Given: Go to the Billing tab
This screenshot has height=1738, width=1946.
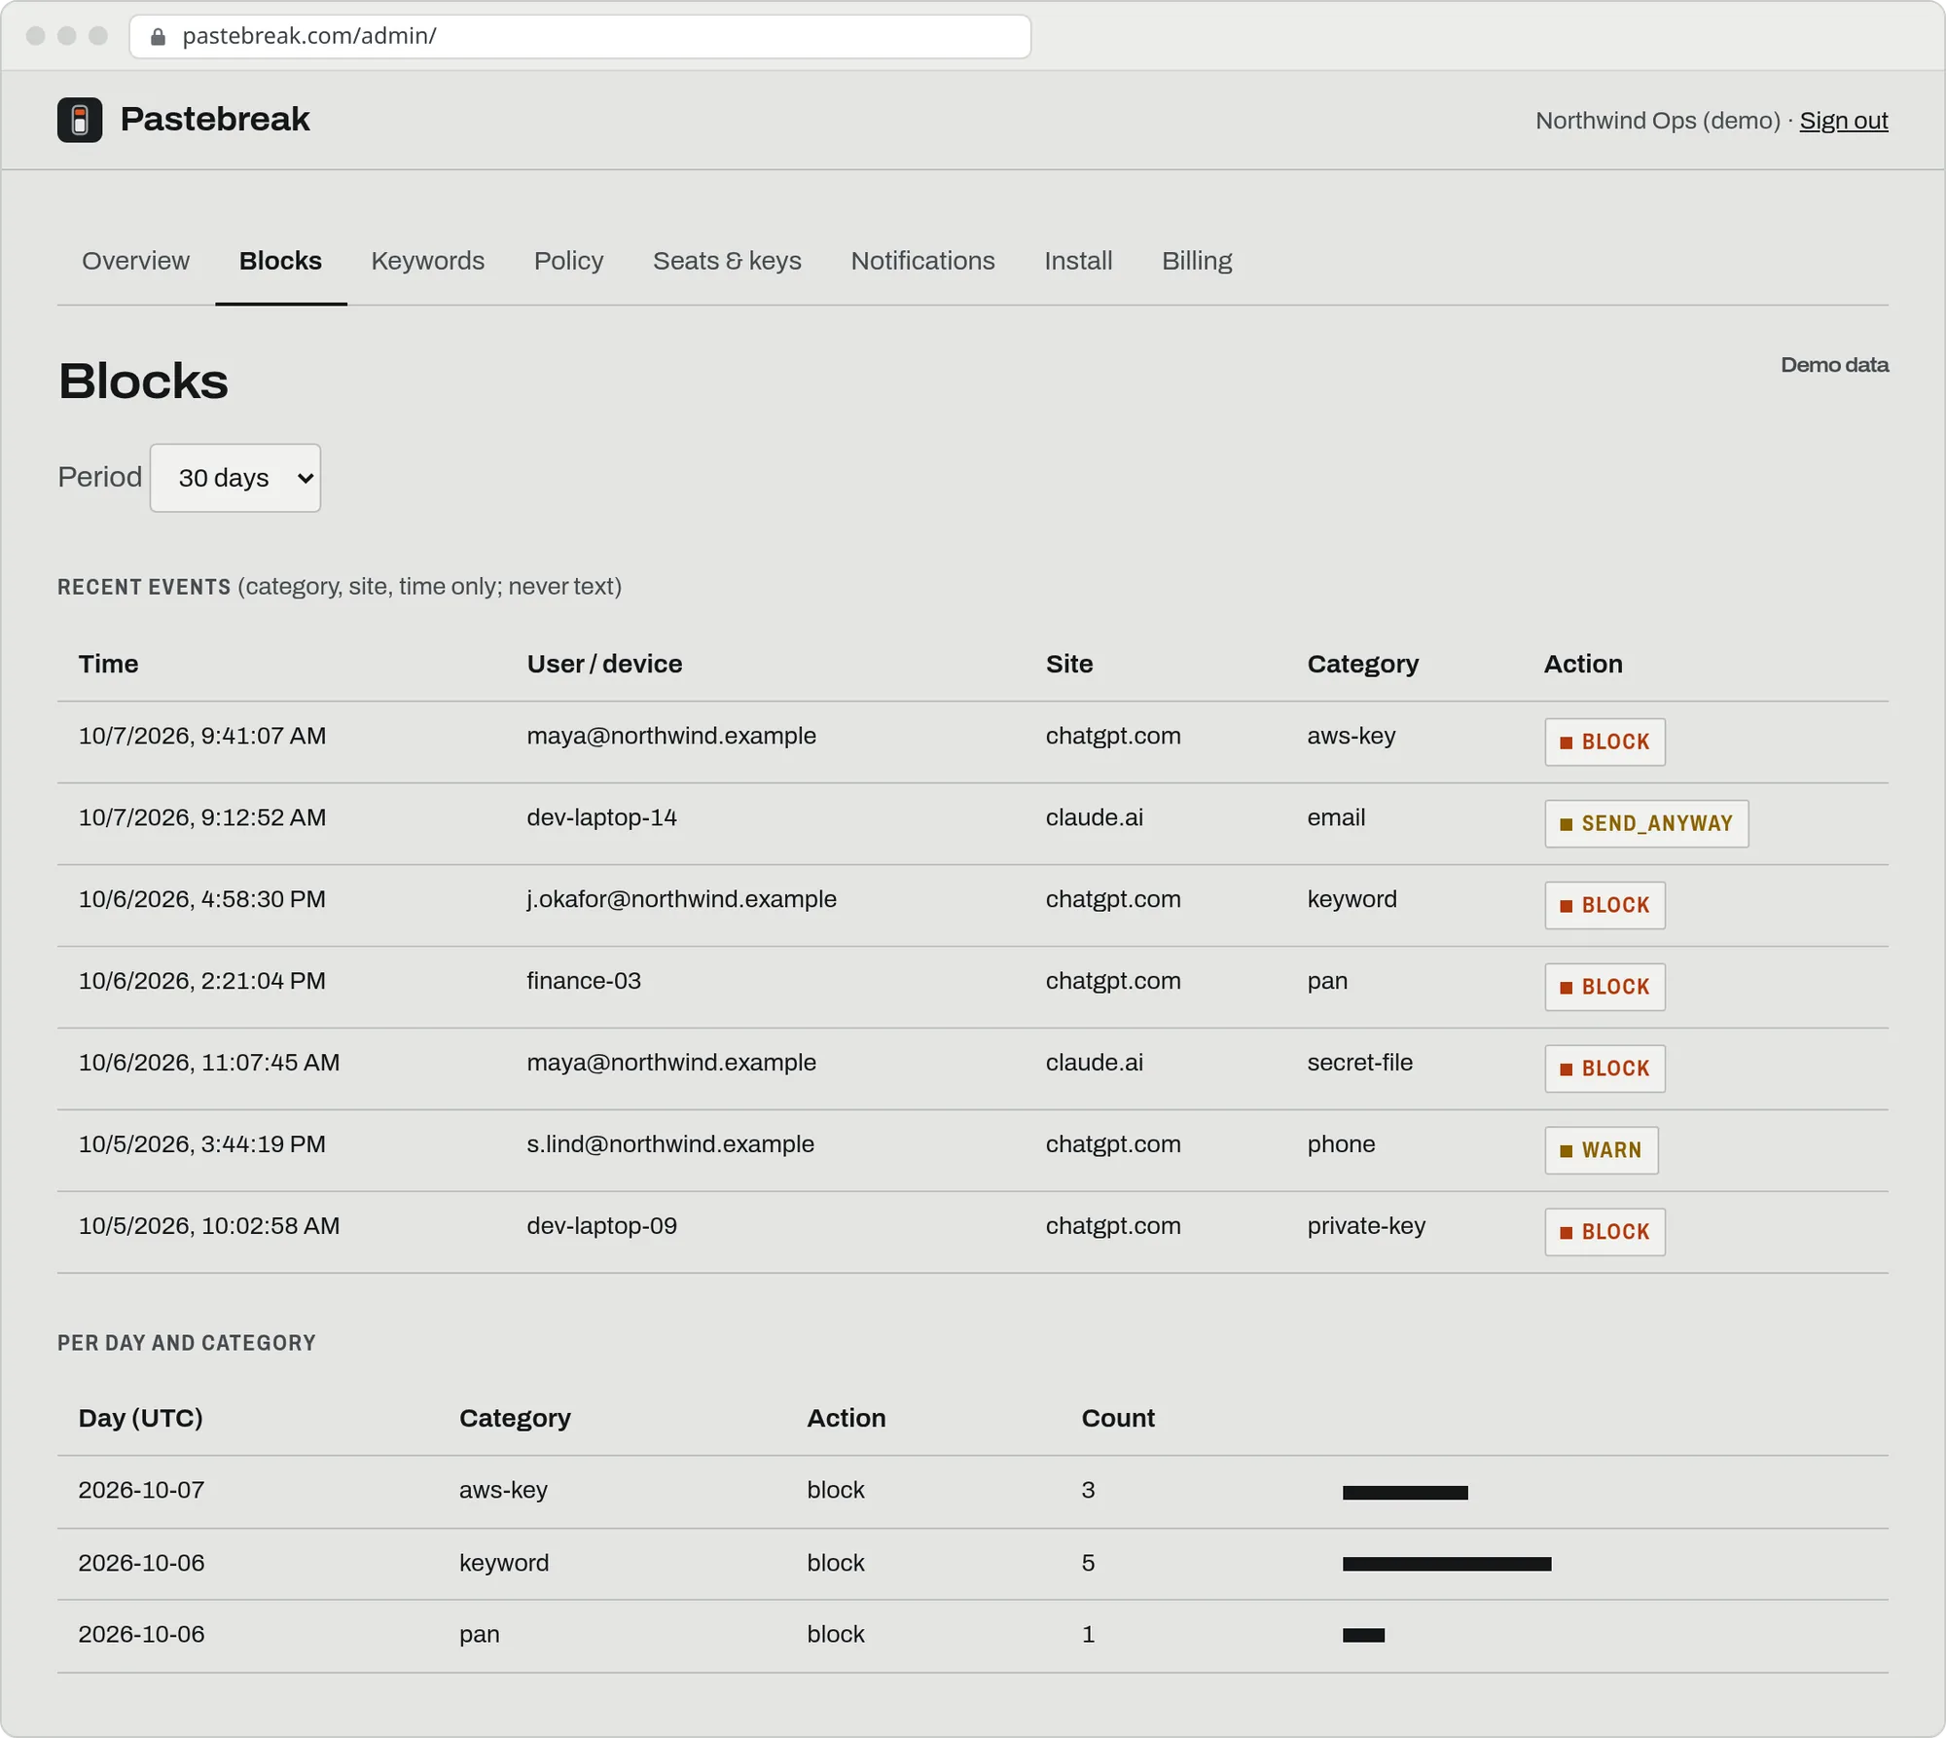Looking at the screenshot, I should click(x=1197, y=261).
